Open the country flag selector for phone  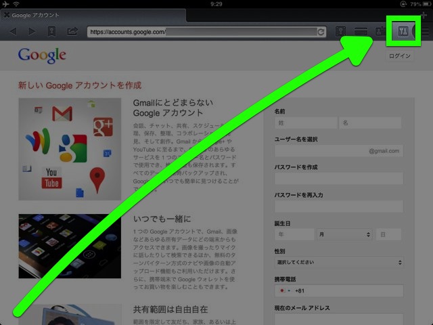[285, 290]
